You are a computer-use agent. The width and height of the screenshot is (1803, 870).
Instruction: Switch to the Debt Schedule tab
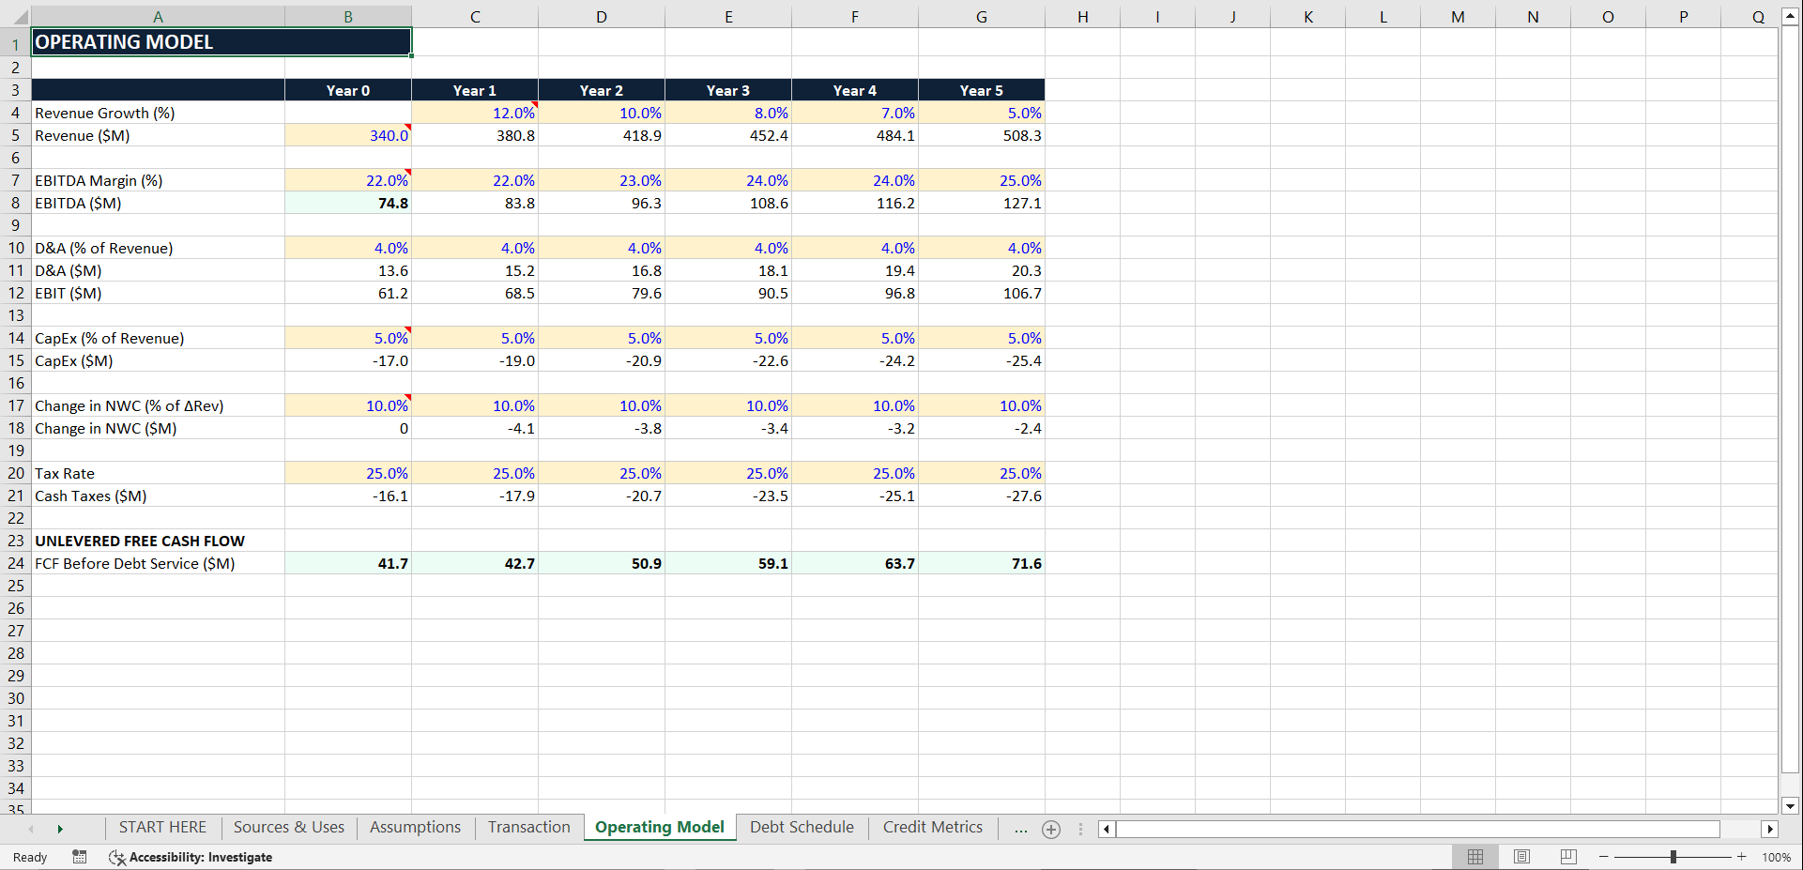[801, 827]
